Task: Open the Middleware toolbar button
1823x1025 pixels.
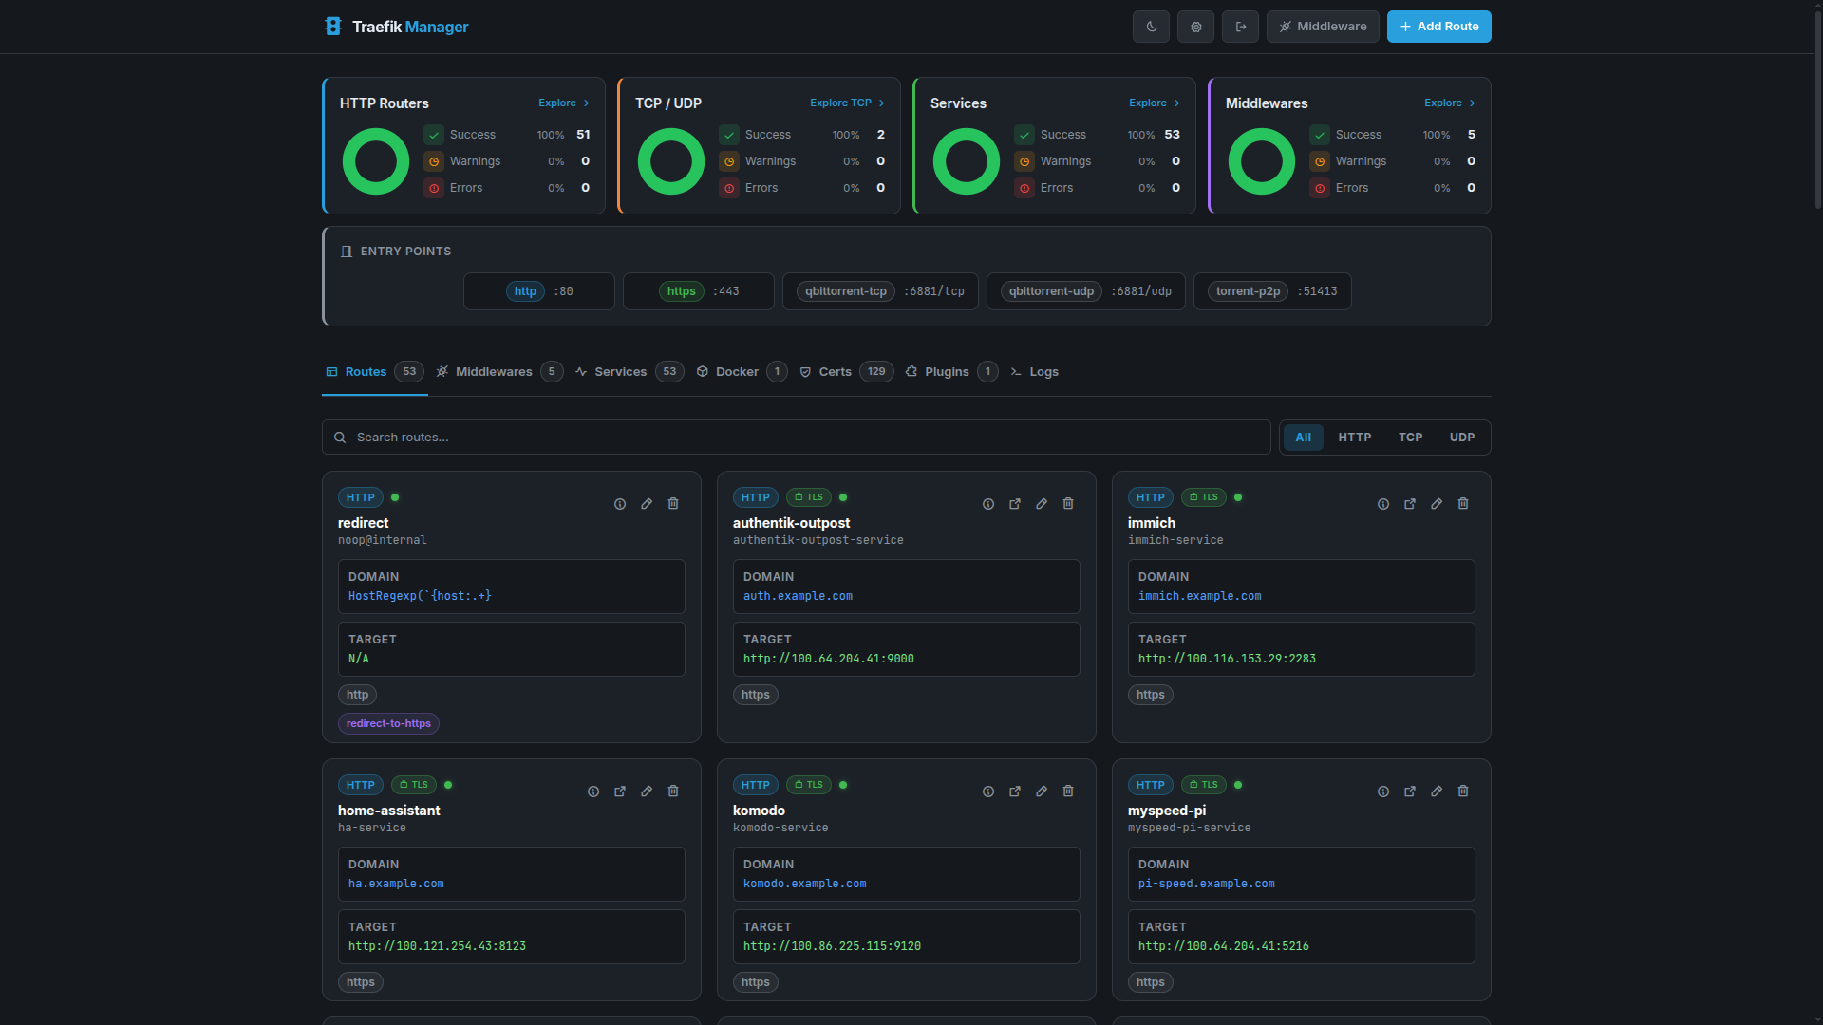Action: [1323, 27]
